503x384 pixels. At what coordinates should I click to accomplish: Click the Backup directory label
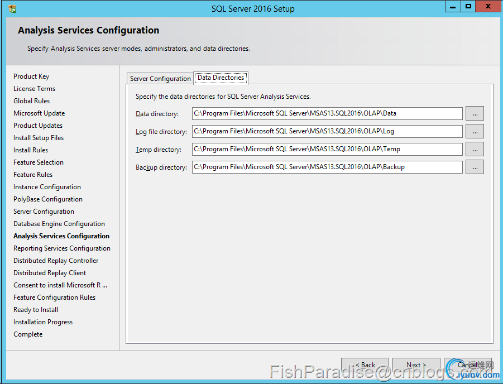pos(161,167)
